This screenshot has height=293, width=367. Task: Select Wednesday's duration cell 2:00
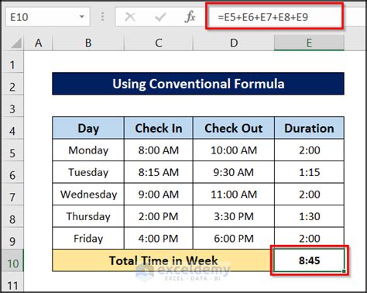coord(309,195)
